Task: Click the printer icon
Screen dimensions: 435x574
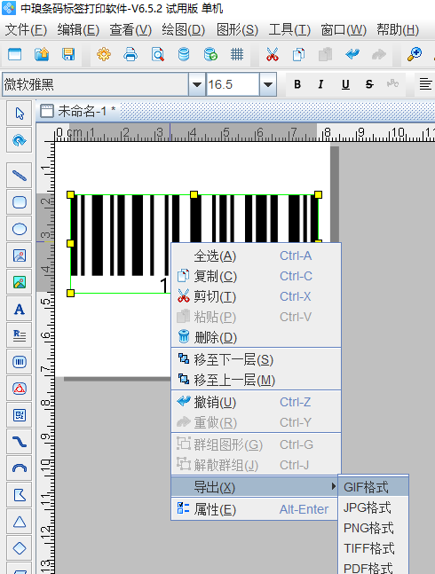Action: 130,54
